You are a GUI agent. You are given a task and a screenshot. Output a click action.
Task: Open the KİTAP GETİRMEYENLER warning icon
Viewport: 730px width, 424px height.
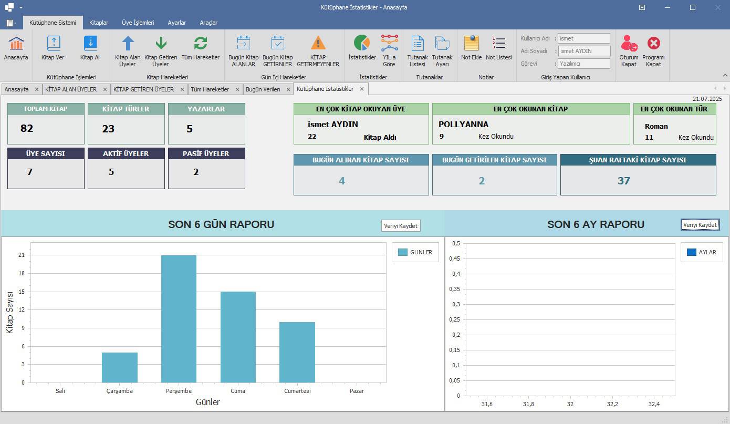[318, 44]
